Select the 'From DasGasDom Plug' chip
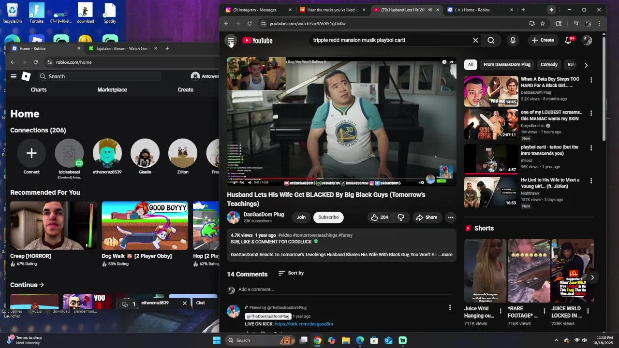 pos(507,64)
